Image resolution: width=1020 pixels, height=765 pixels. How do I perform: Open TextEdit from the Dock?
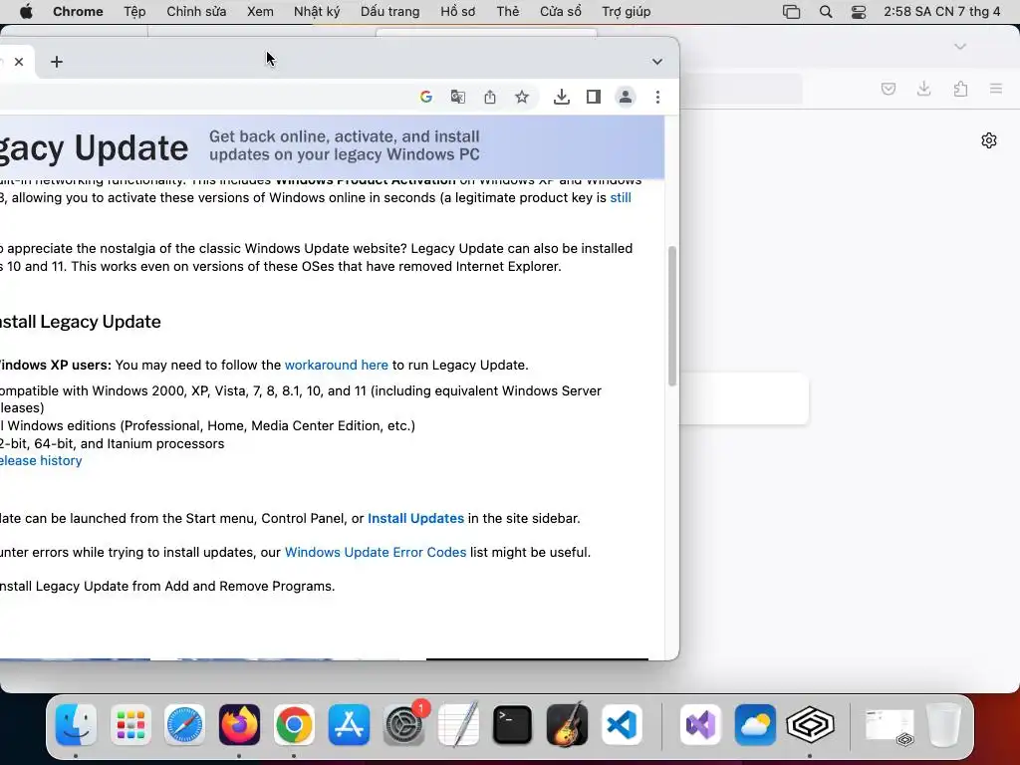(x=458, y=725)
